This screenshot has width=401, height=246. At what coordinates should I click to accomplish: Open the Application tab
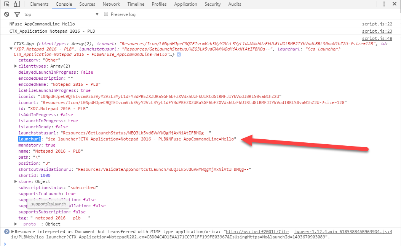click(x=185, y=4)
